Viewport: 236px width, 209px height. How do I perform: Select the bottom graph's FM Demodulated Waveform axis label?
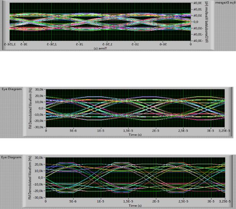coord(30,178)
